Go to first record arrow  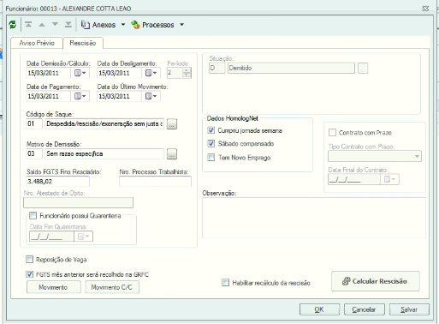point(28,25)
